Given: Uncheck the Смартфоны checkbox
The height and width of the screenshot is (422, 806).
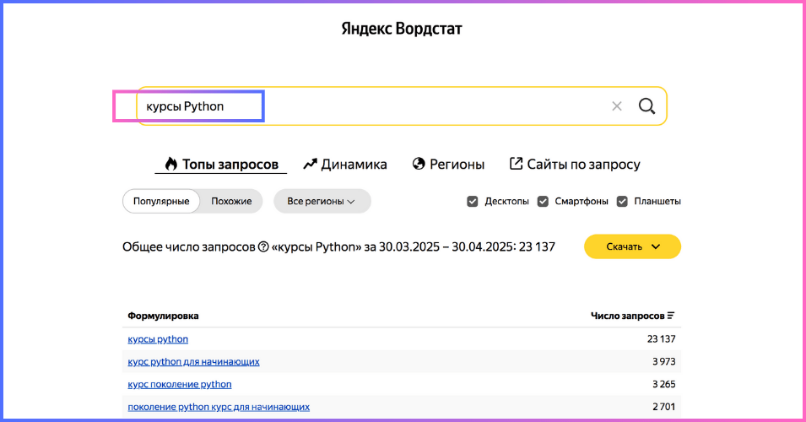Looking at the screenshot, I should click(x=543, y=202).
